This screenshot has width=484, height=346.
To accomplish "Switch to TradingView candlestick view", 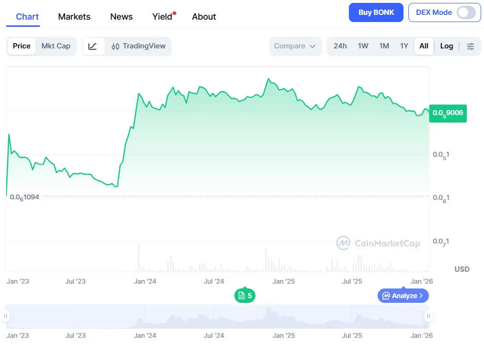I will (138, 46).
